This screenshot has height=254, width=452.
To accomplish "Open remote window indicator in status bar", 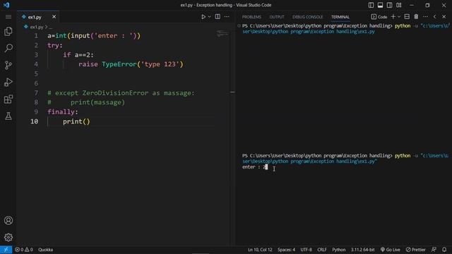I will (6, 250).
